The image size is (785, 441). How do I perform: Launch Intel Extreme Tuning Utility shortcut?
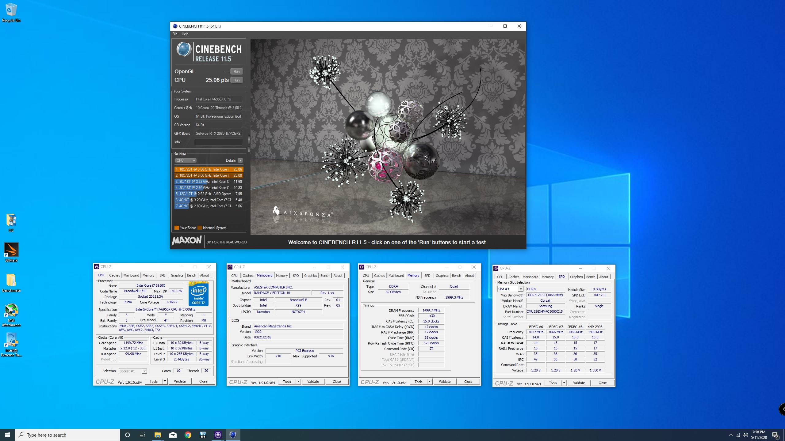(x=11, y=345)
